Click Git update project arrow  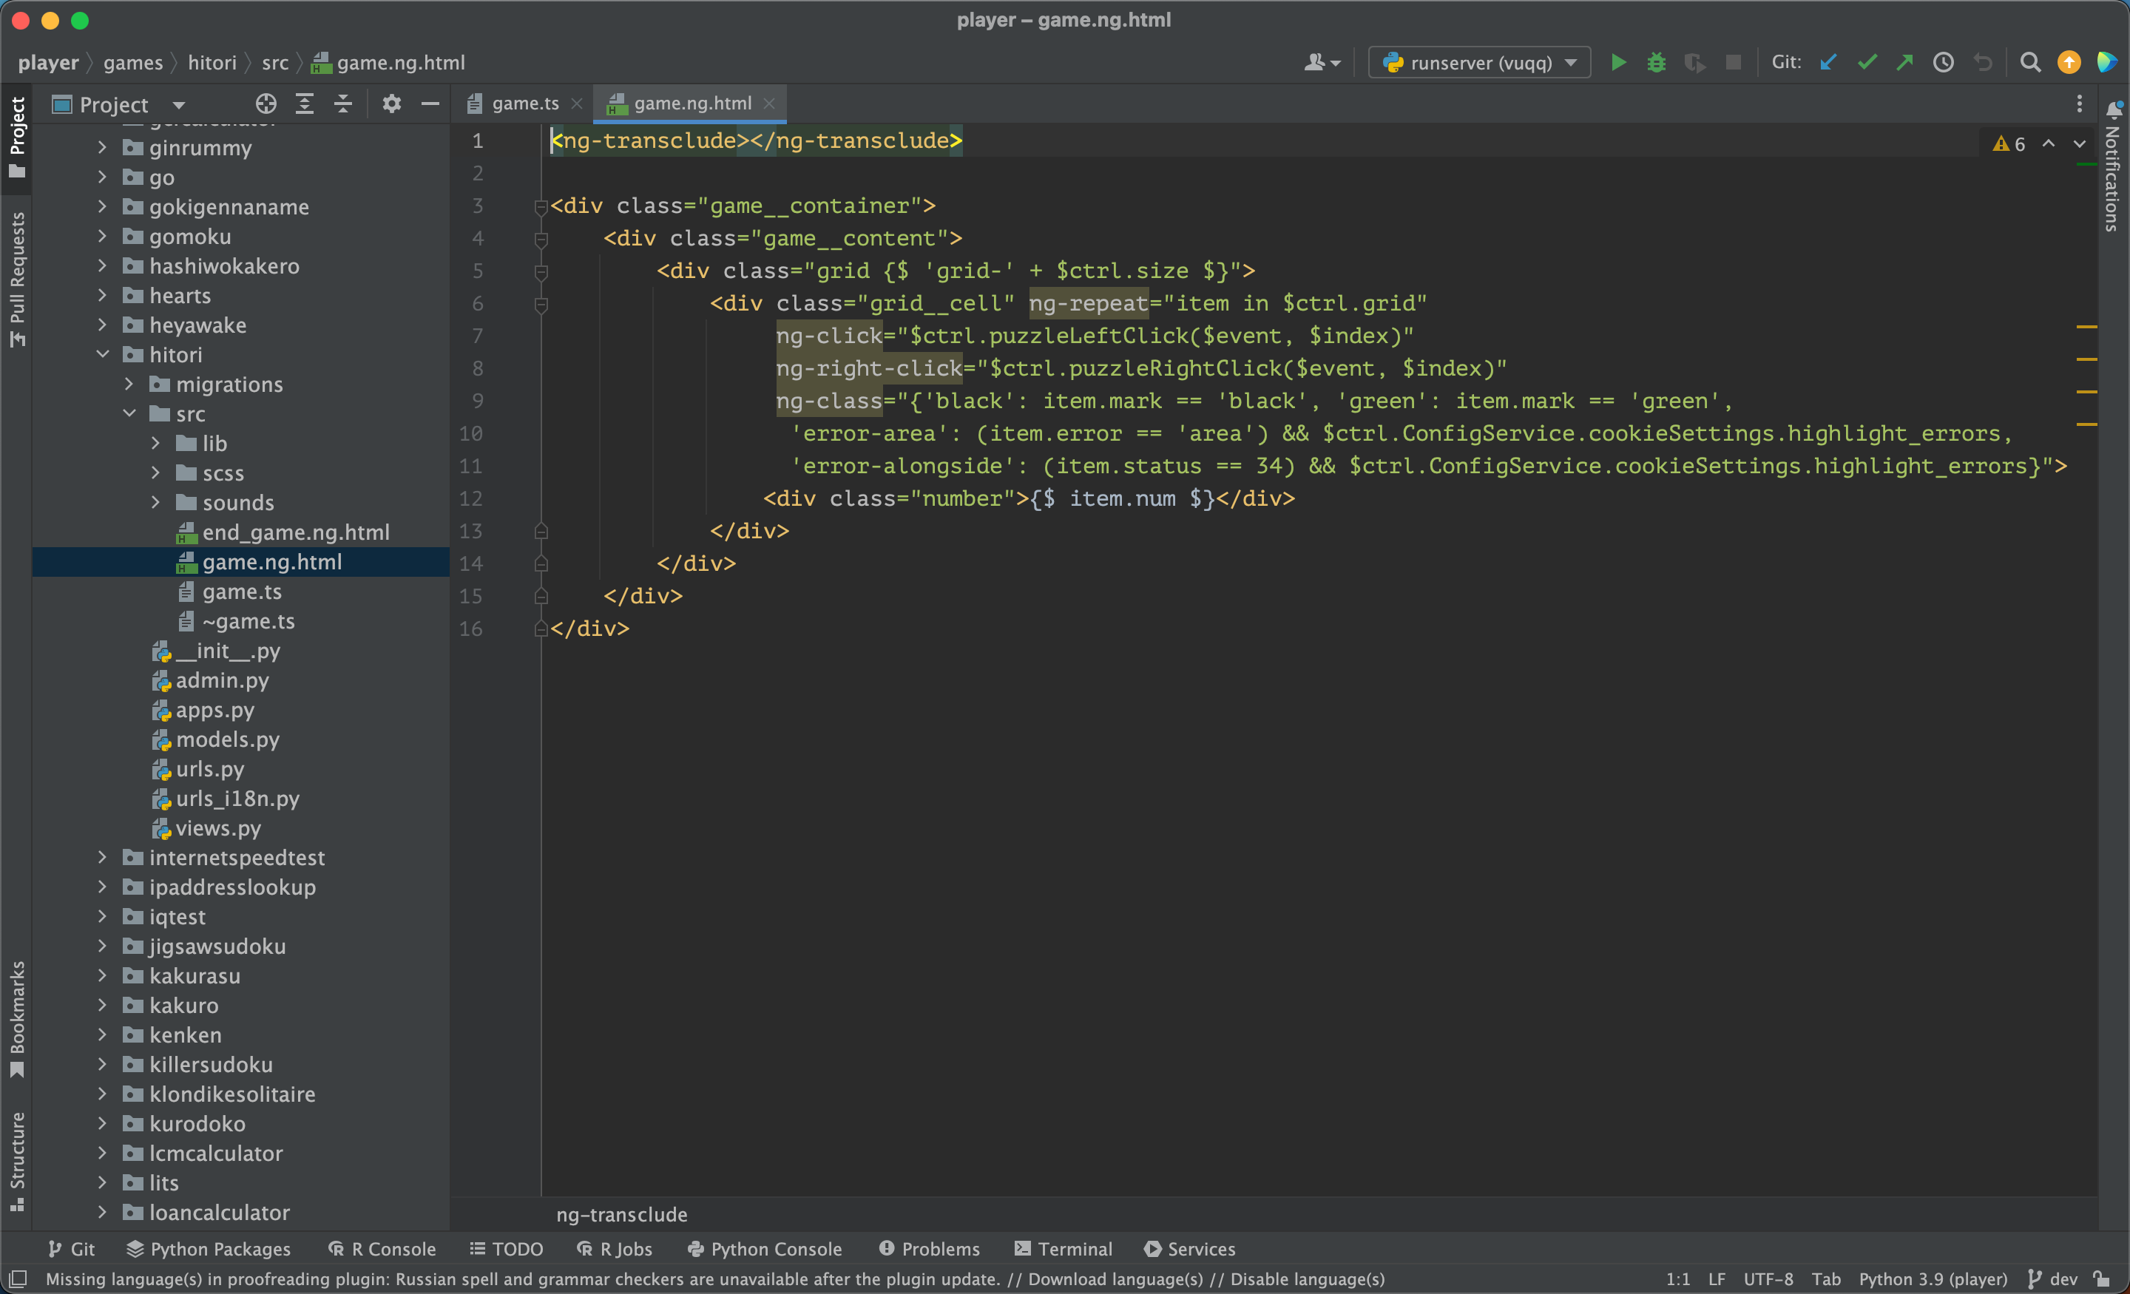1828,62
